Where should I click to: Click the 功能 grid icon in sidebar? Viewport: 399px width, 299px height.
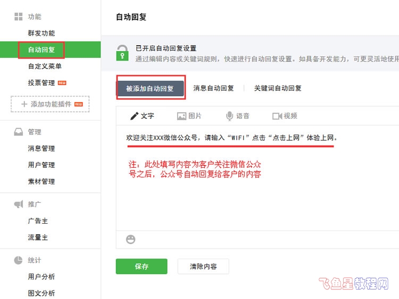(18, 16)
